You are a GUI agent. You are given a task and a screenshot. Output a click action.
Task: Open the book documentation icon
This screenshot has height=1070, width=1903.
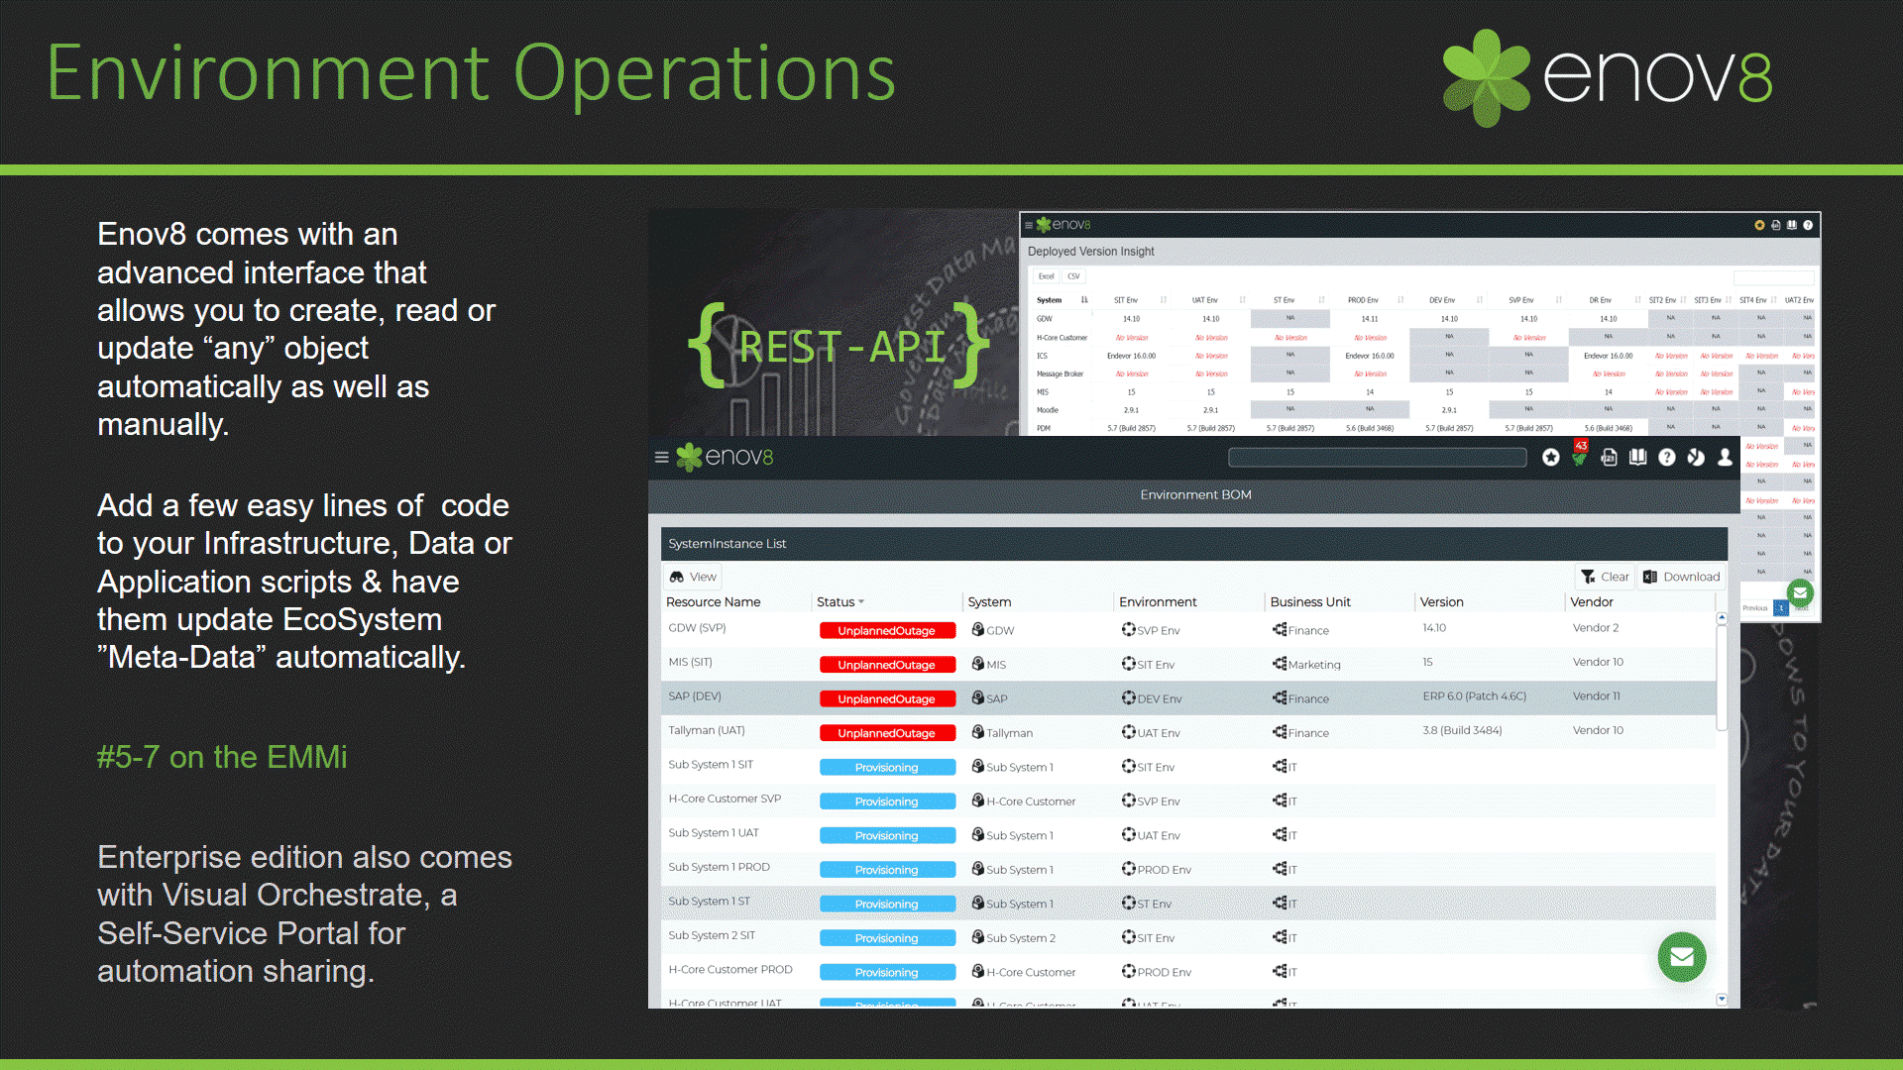(1638, 458)
